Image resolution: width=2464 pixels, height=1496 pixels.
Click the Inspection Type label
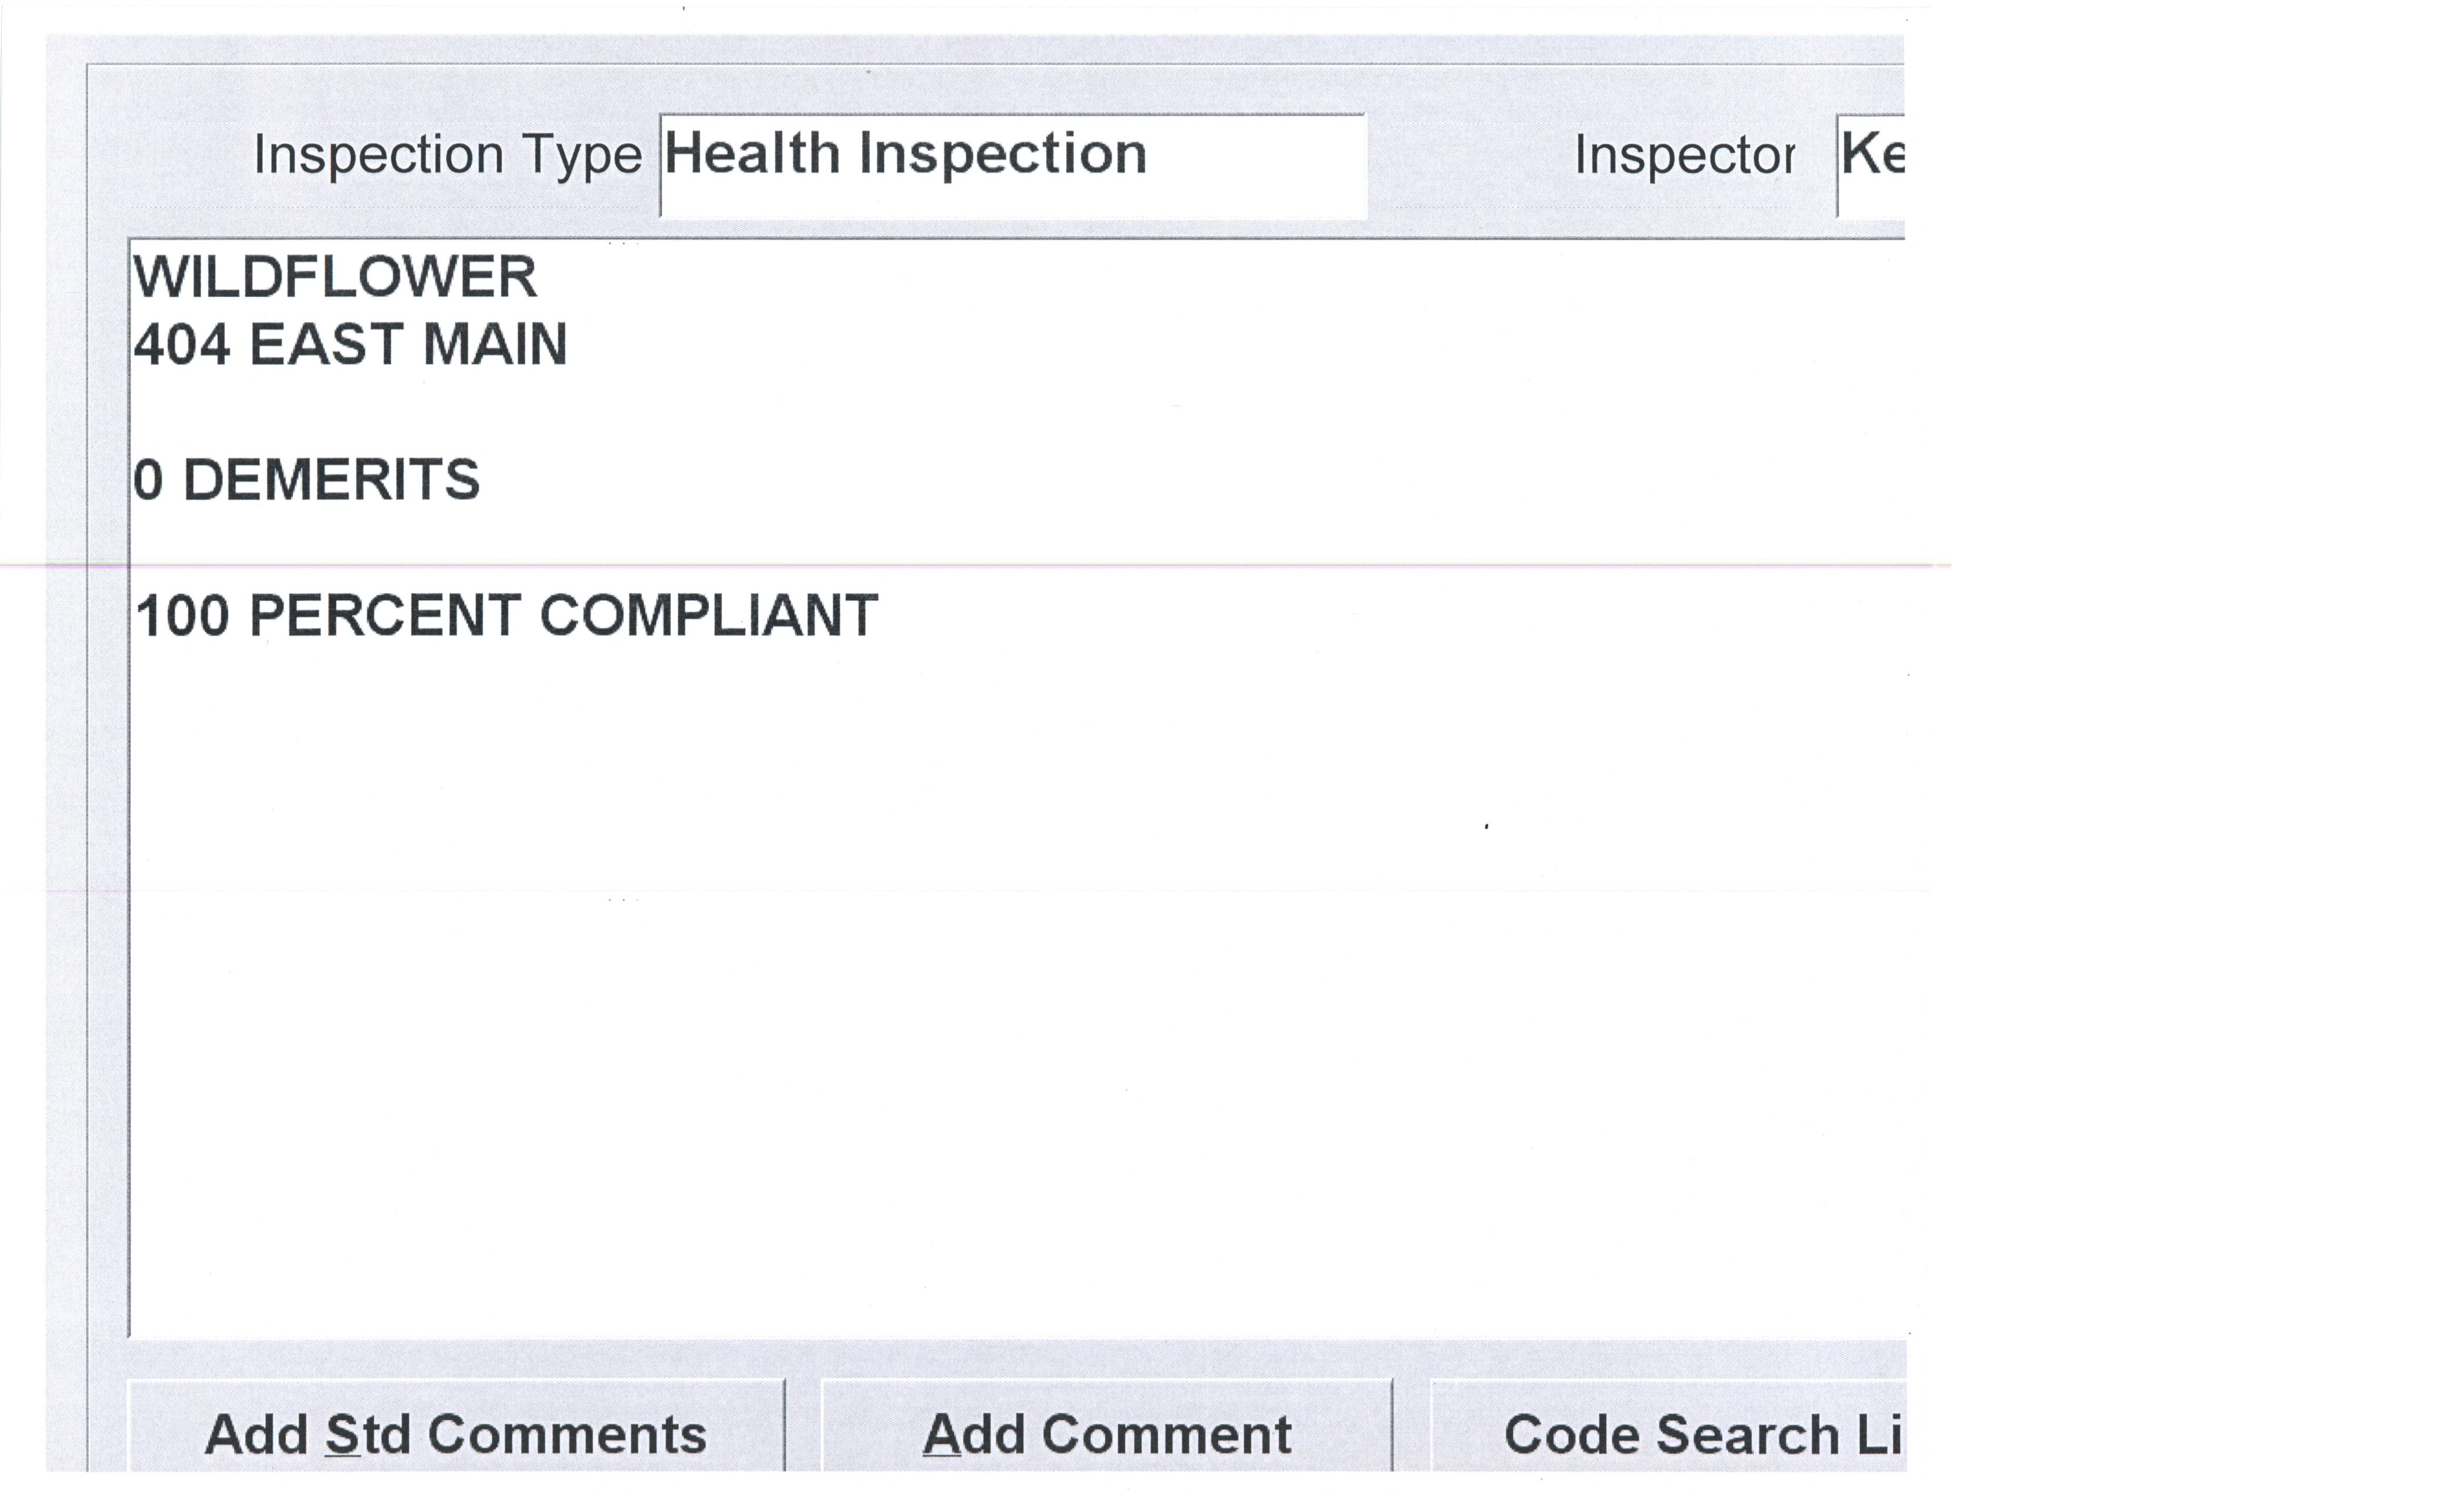(447, 156)
